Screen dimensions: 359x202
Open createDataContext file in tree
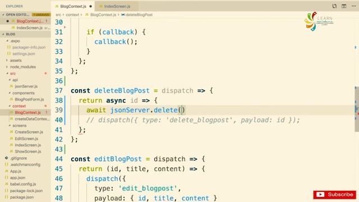coord(32,119)
